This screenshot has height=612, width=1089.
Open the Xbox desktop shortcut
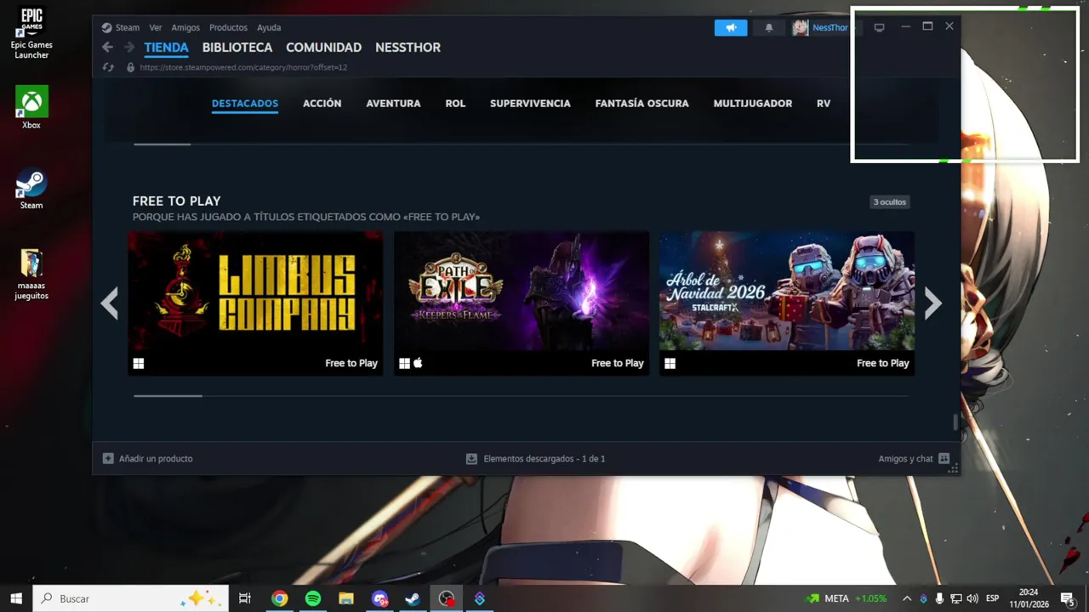point(31,108)
